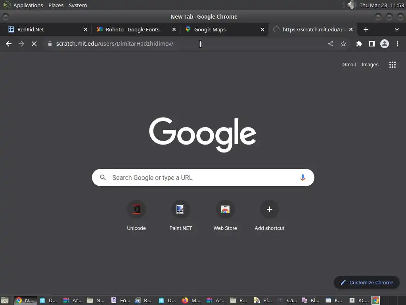Share this page via the share icon

331,44
